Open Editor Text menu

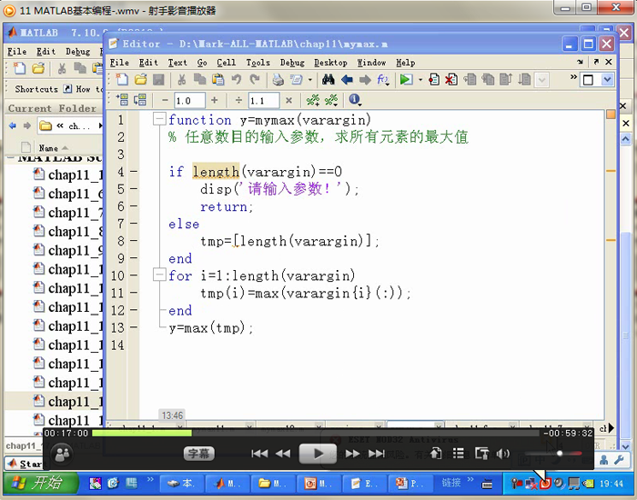(177, 63)
